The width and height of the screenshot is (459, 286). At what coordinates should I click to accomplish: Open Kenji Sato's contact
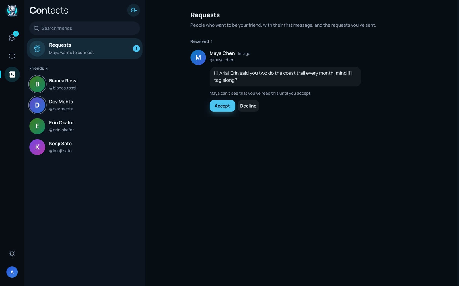click(x=85, y=147)
